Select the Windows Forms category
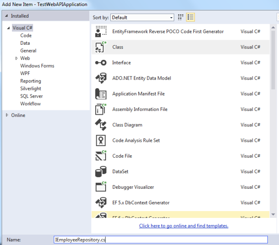The height and width of the screenshot is (245, 279). point(37,66)
